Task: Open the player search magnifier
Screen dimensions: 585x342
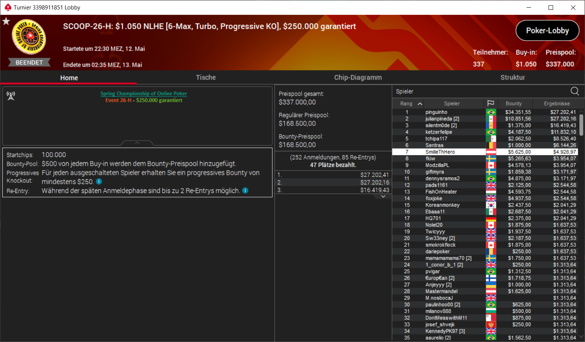Action: [575, 91]
